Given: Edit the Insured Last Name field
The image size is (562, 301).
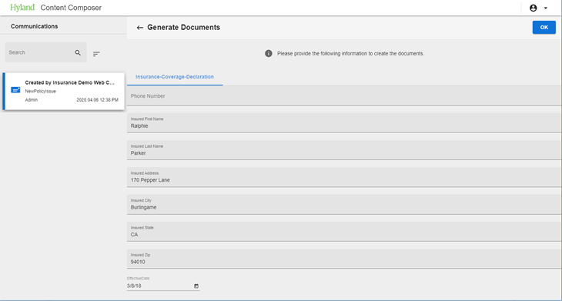Looking at the screenshot, I should click(344, 150).
